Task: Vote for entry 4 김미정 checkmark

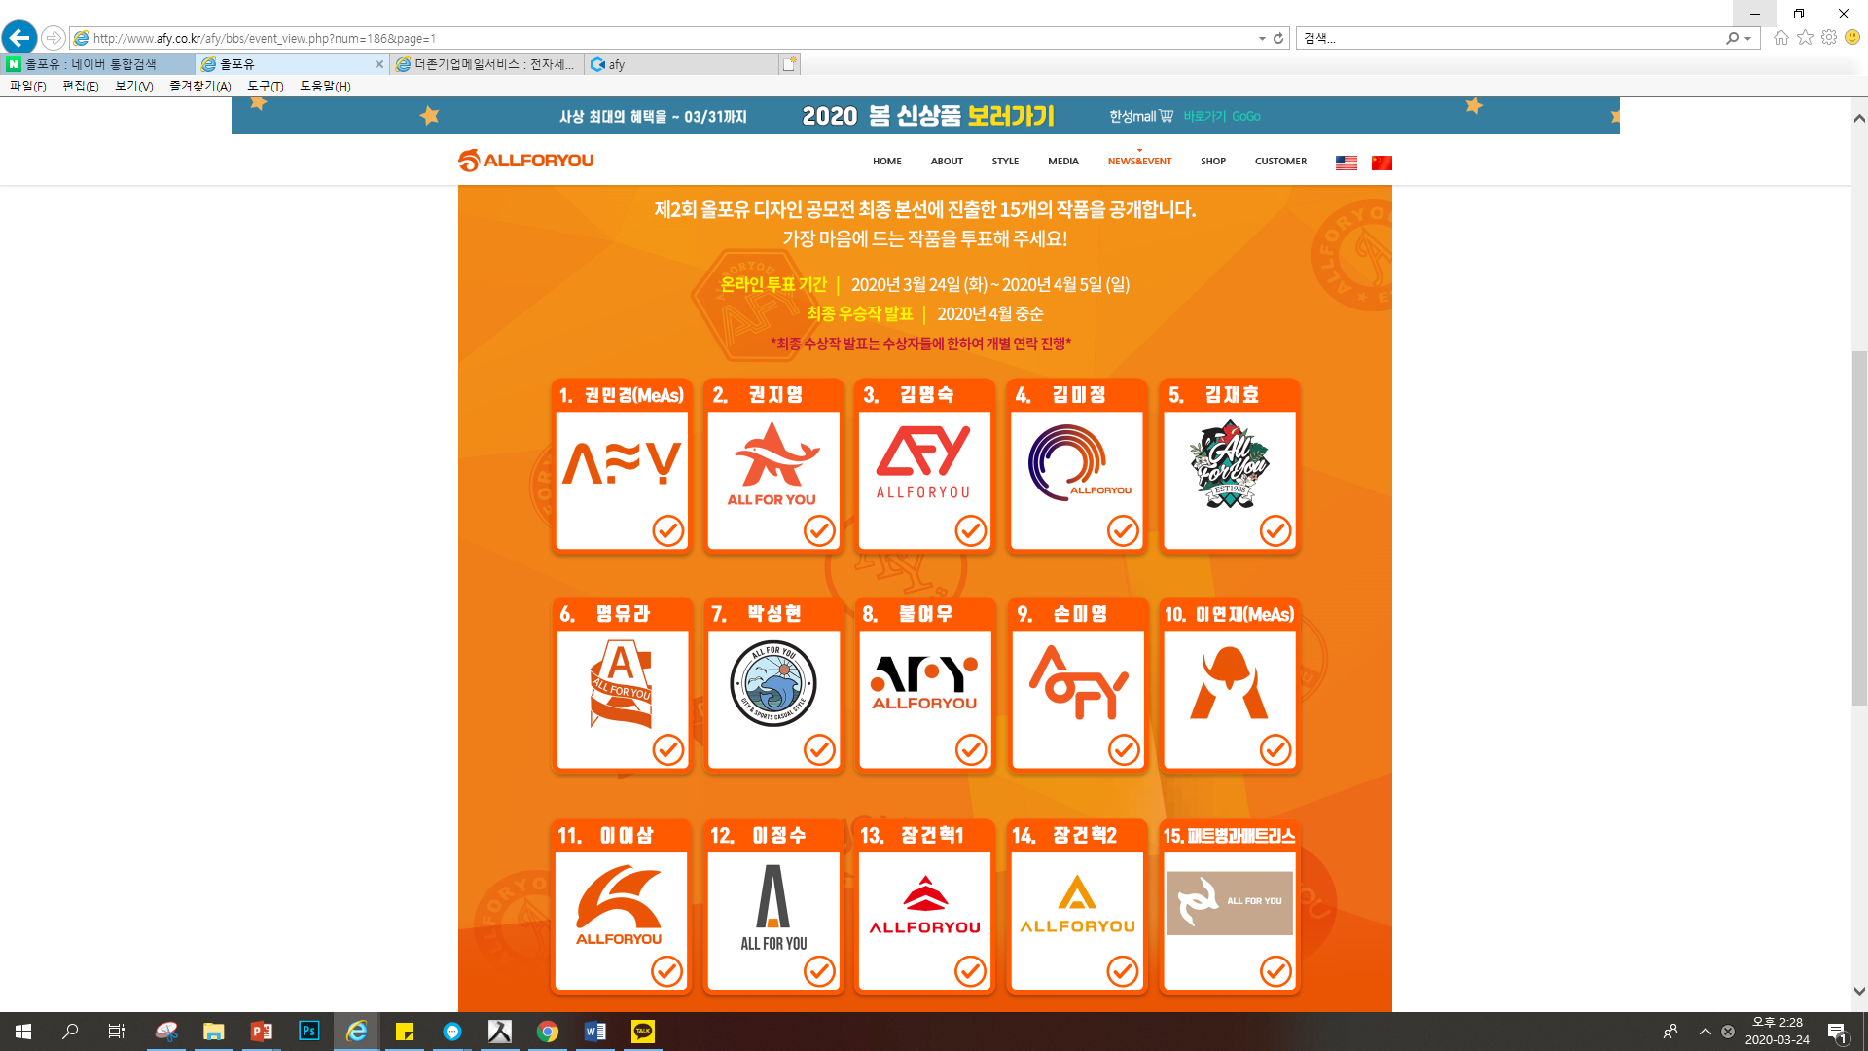Action: click(x=1123, y=530)
